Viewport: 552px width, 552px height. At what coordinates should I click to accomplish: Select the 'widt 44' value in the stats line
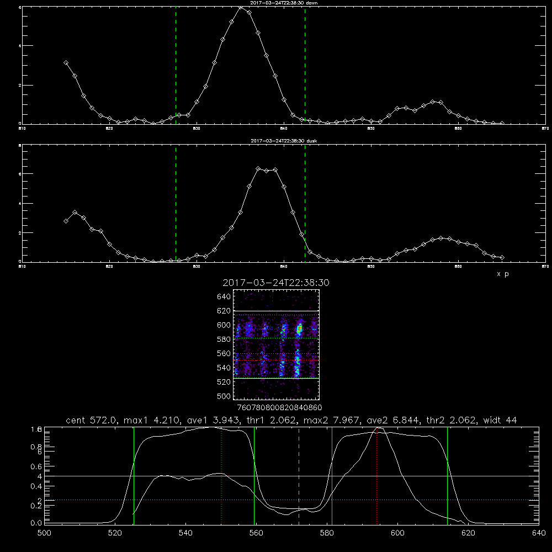tap(500, 420)
